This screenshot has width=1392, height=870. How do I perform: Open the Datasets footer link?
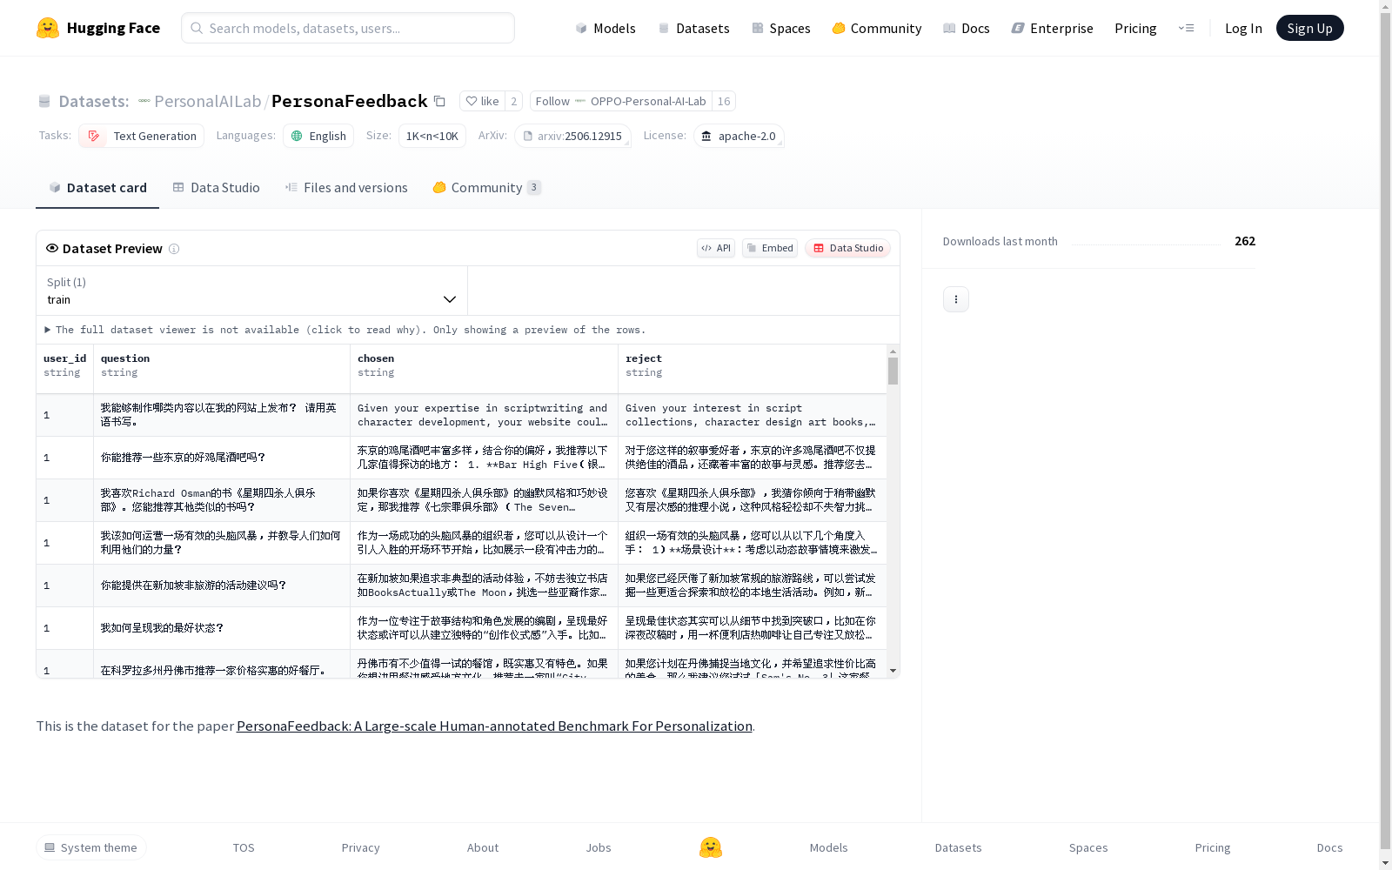(959, 847)
